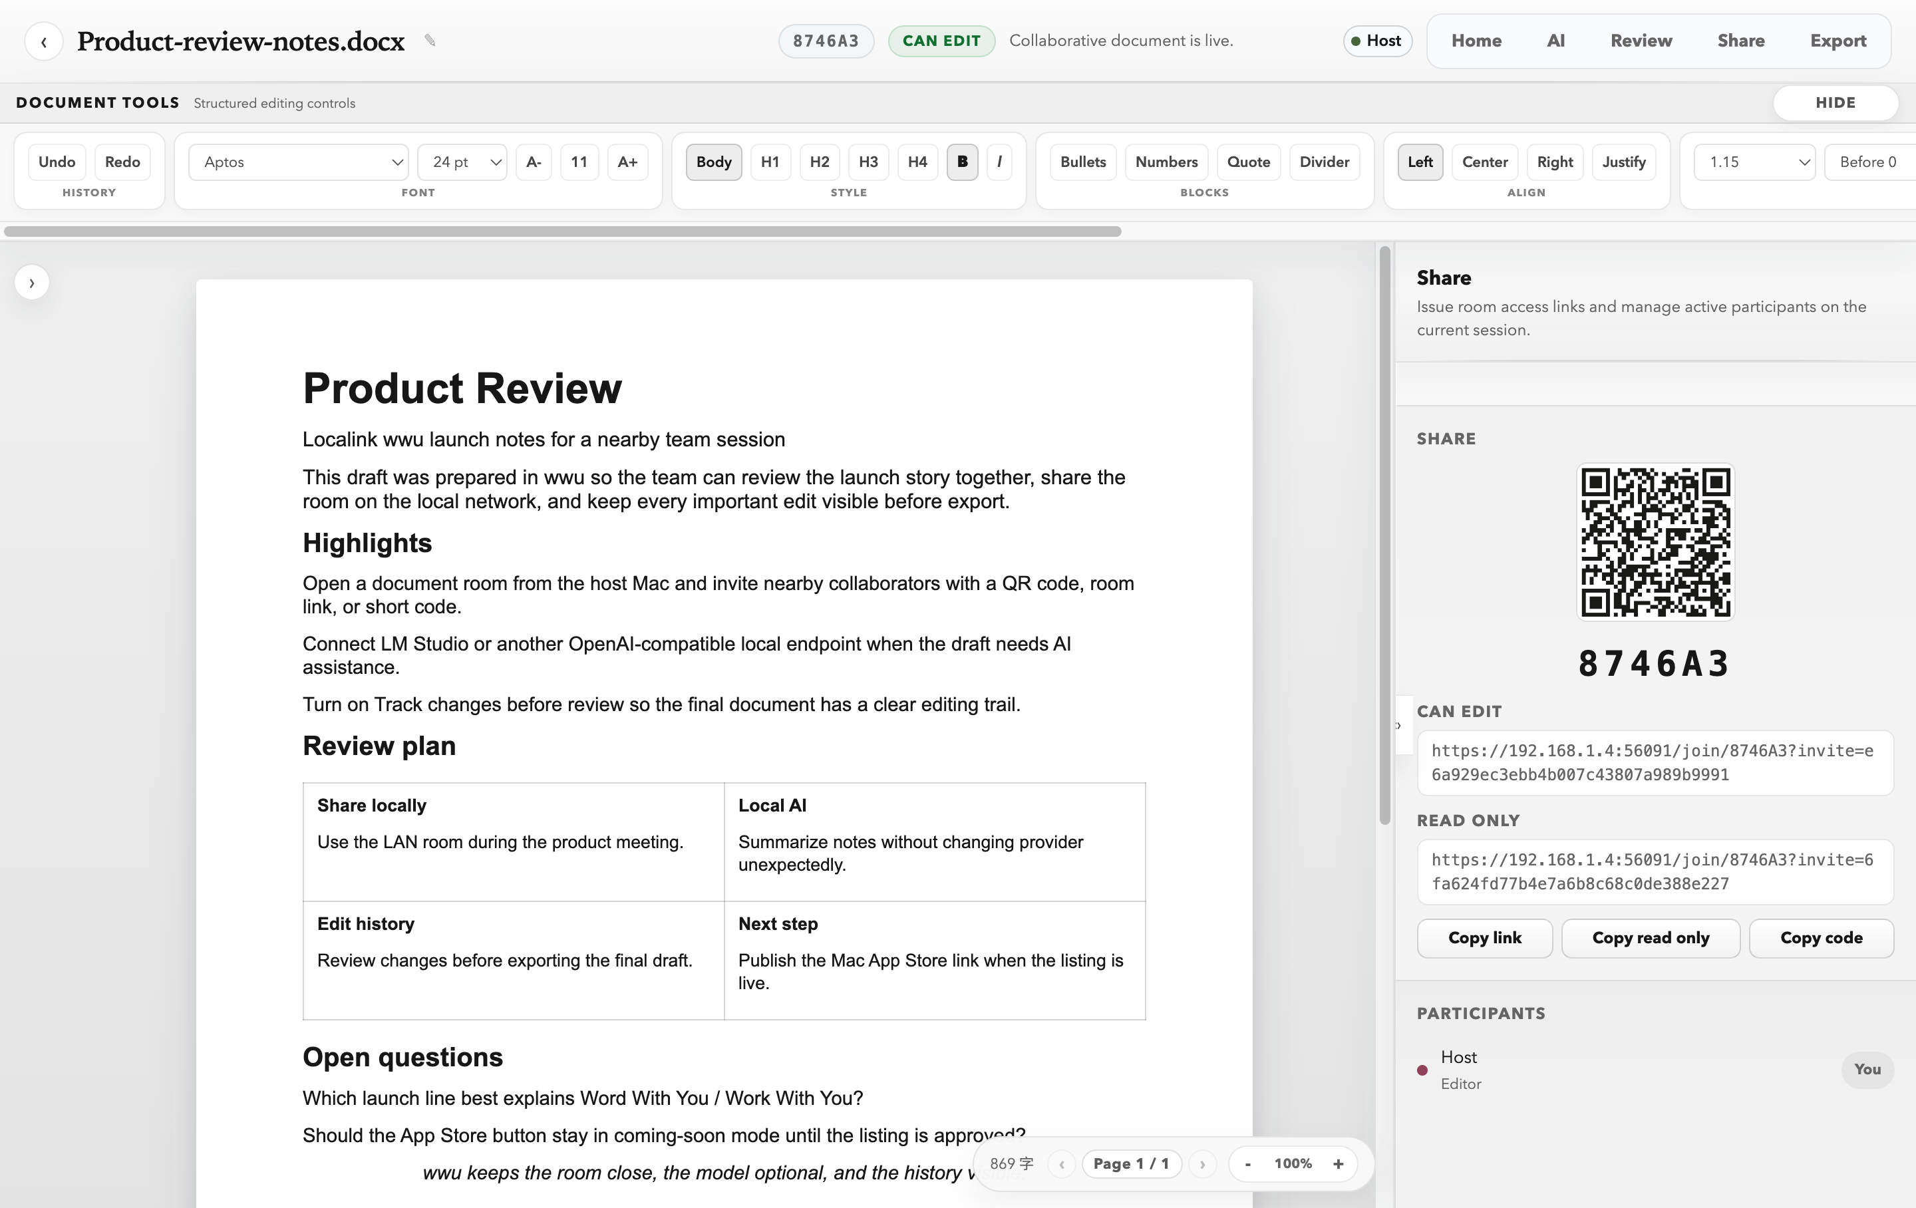This screenshot has width=1916, height=1208.
Task: Open the 24 pt font size dropdown
Action: click(462, 162)
